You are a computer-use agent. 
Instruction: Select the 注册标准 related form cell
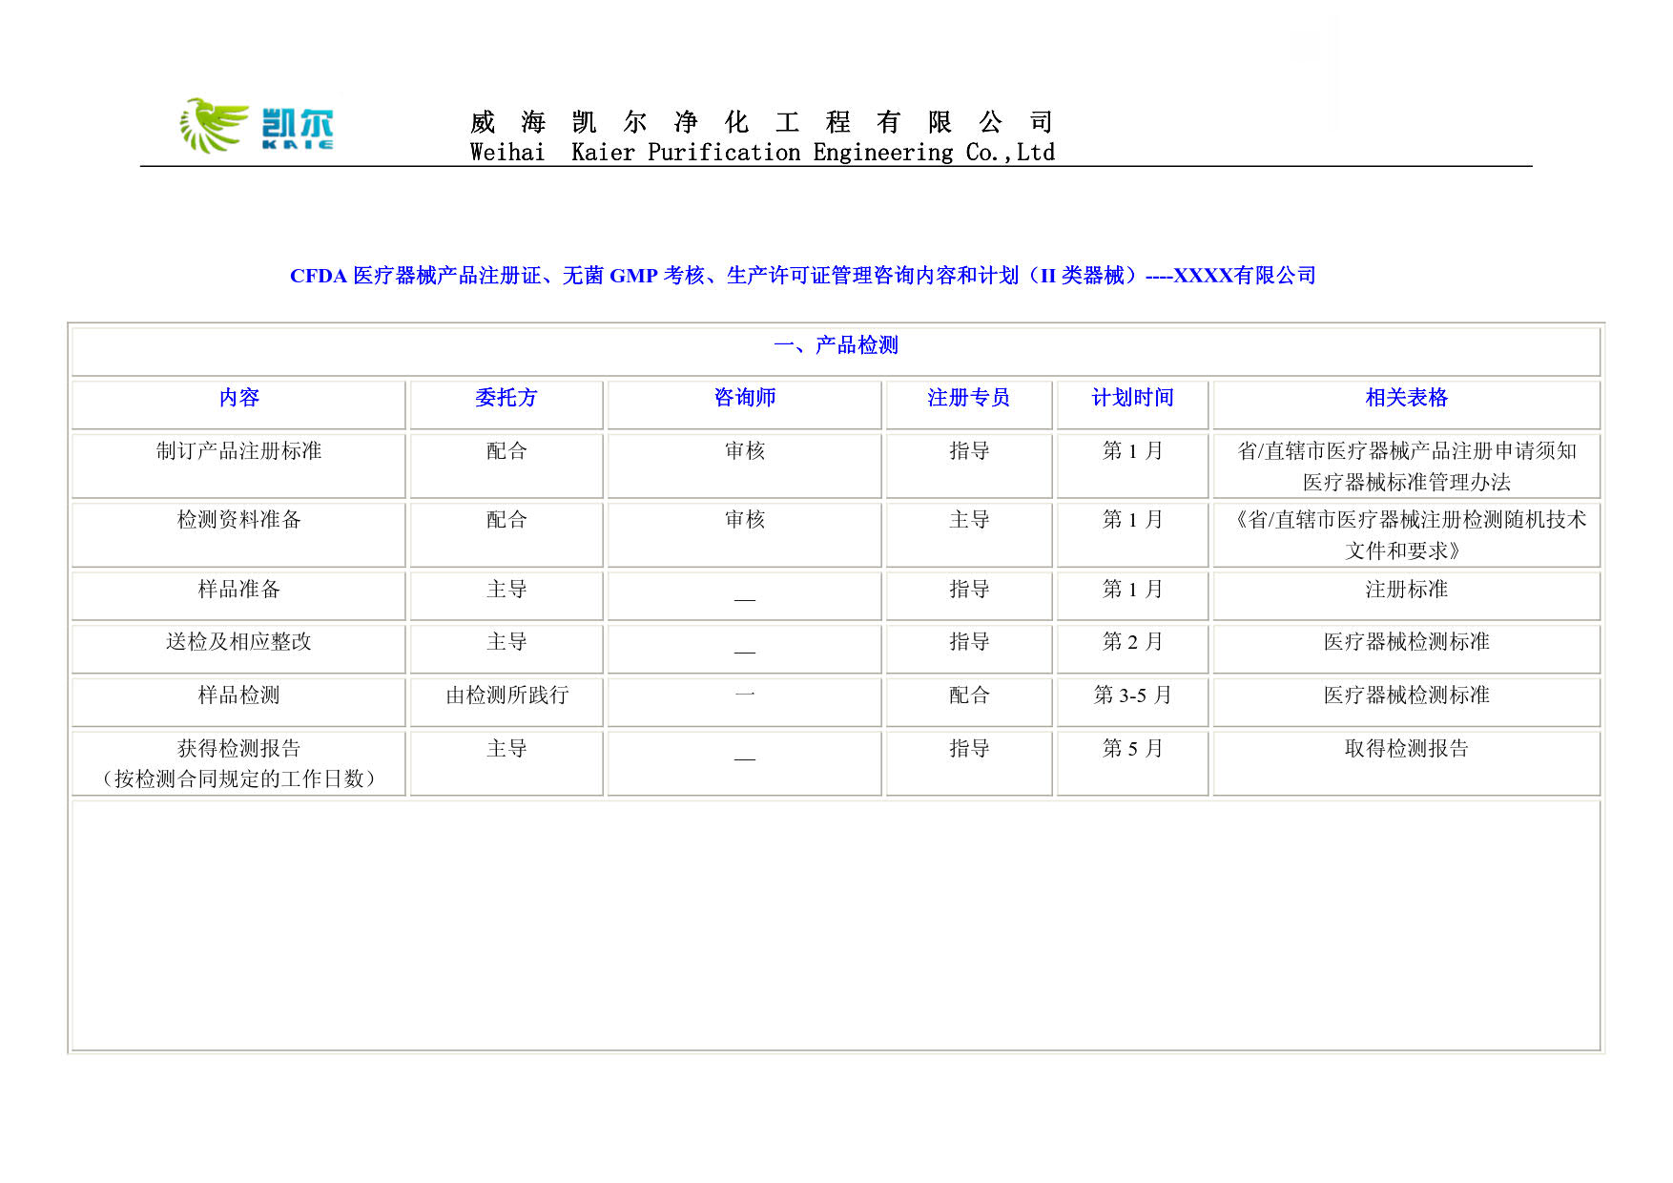point(1406,590)
